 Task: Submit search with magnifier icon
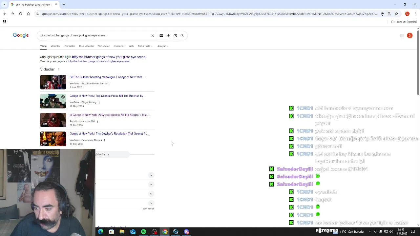[182, 35]
